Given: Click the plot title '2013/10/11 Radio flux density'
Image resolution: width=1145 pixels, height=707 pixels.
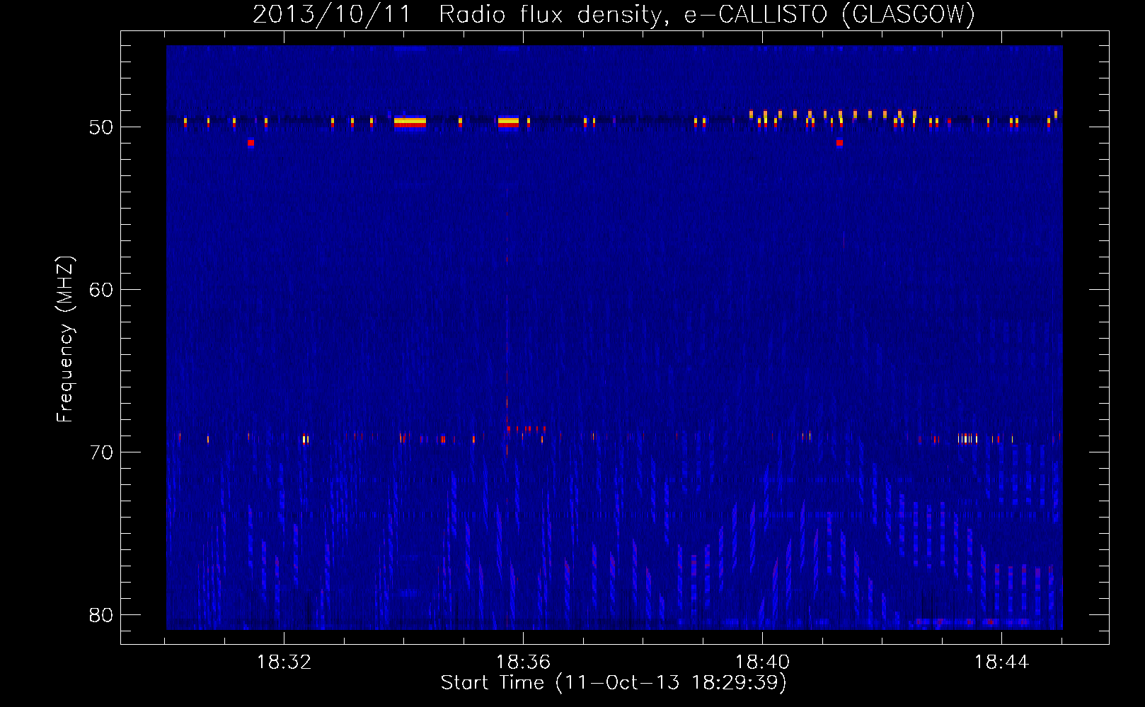Looking at the screenshot, I should point(458,14).
